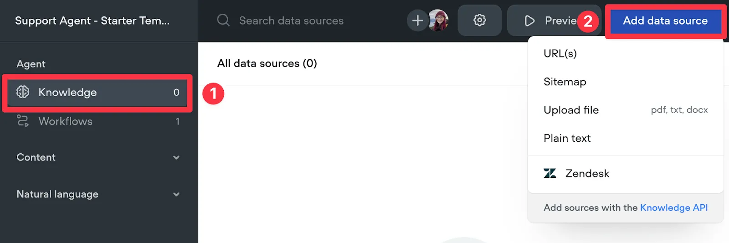Click the Knowledge brain icon

click(x=23, y=92)
